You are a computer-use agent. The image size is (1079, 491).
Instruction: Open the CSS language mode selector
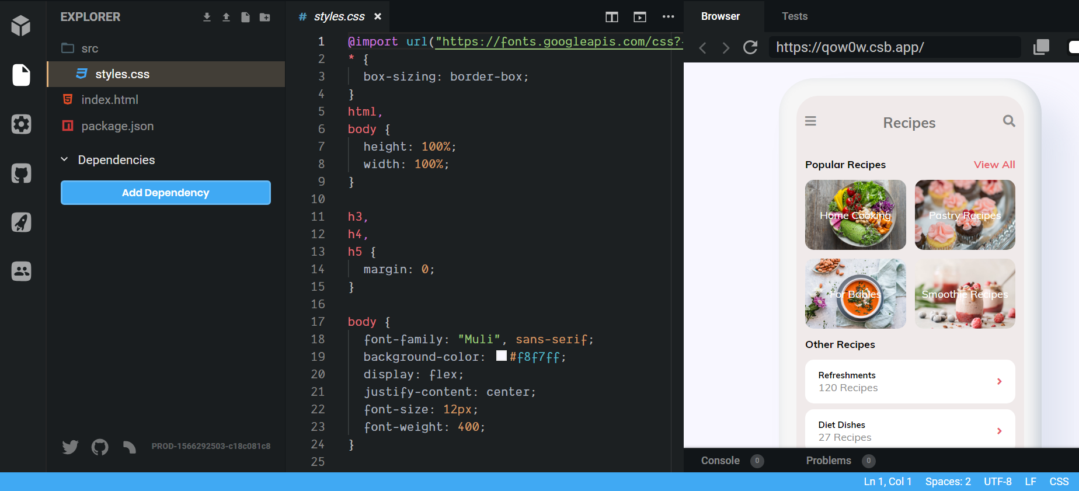click(1059, 482)
